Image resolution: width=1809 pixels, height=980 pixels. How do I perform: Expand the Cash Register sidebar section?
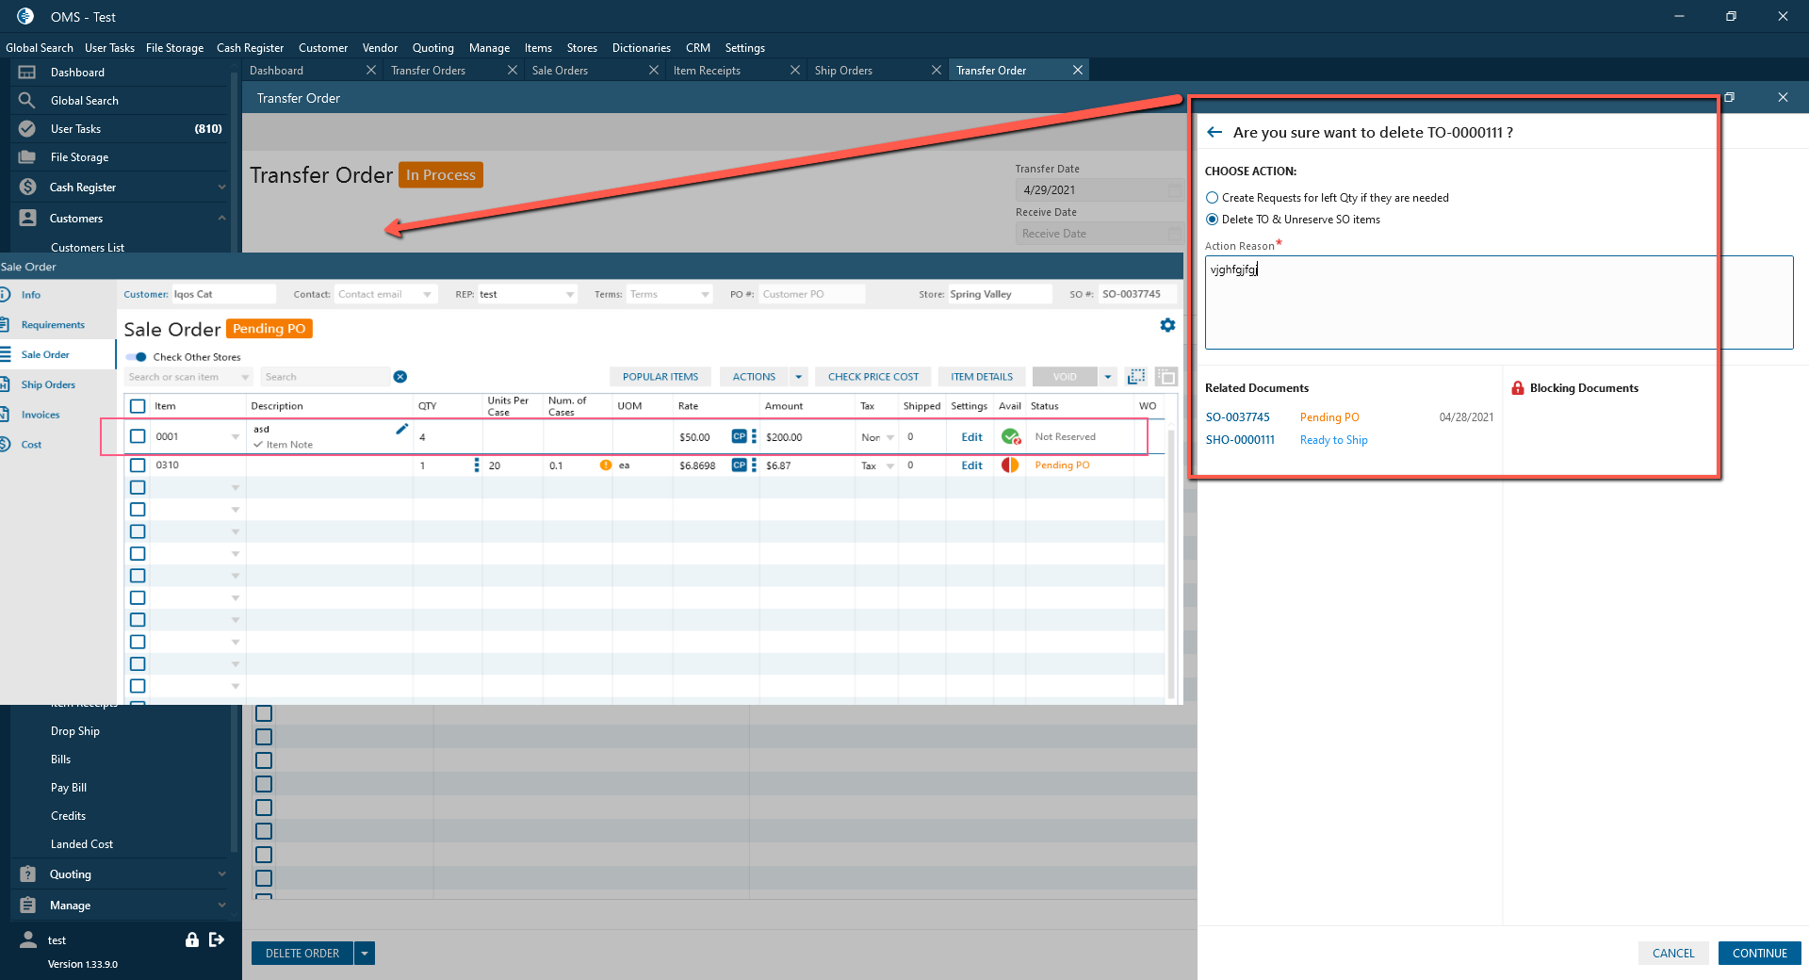click(222, 188)
